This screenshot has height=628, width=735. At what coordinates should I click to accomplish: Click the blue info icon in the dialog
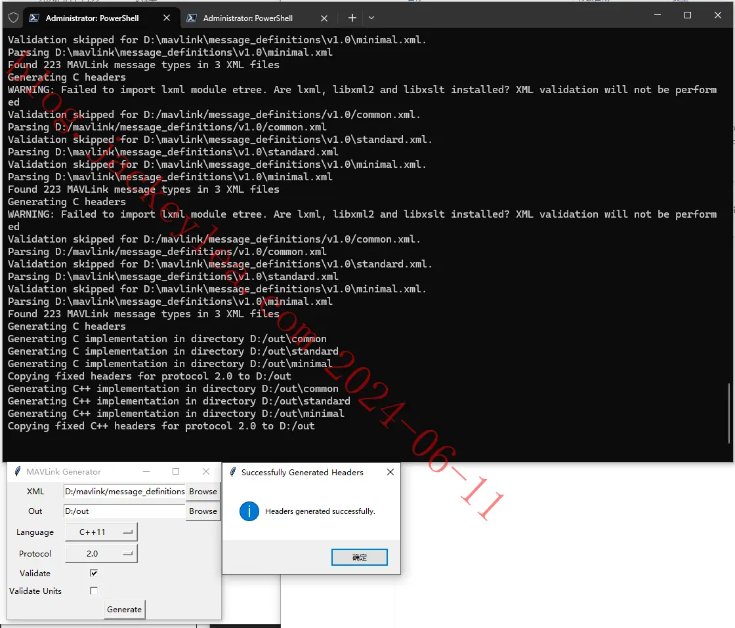[249, 511]
